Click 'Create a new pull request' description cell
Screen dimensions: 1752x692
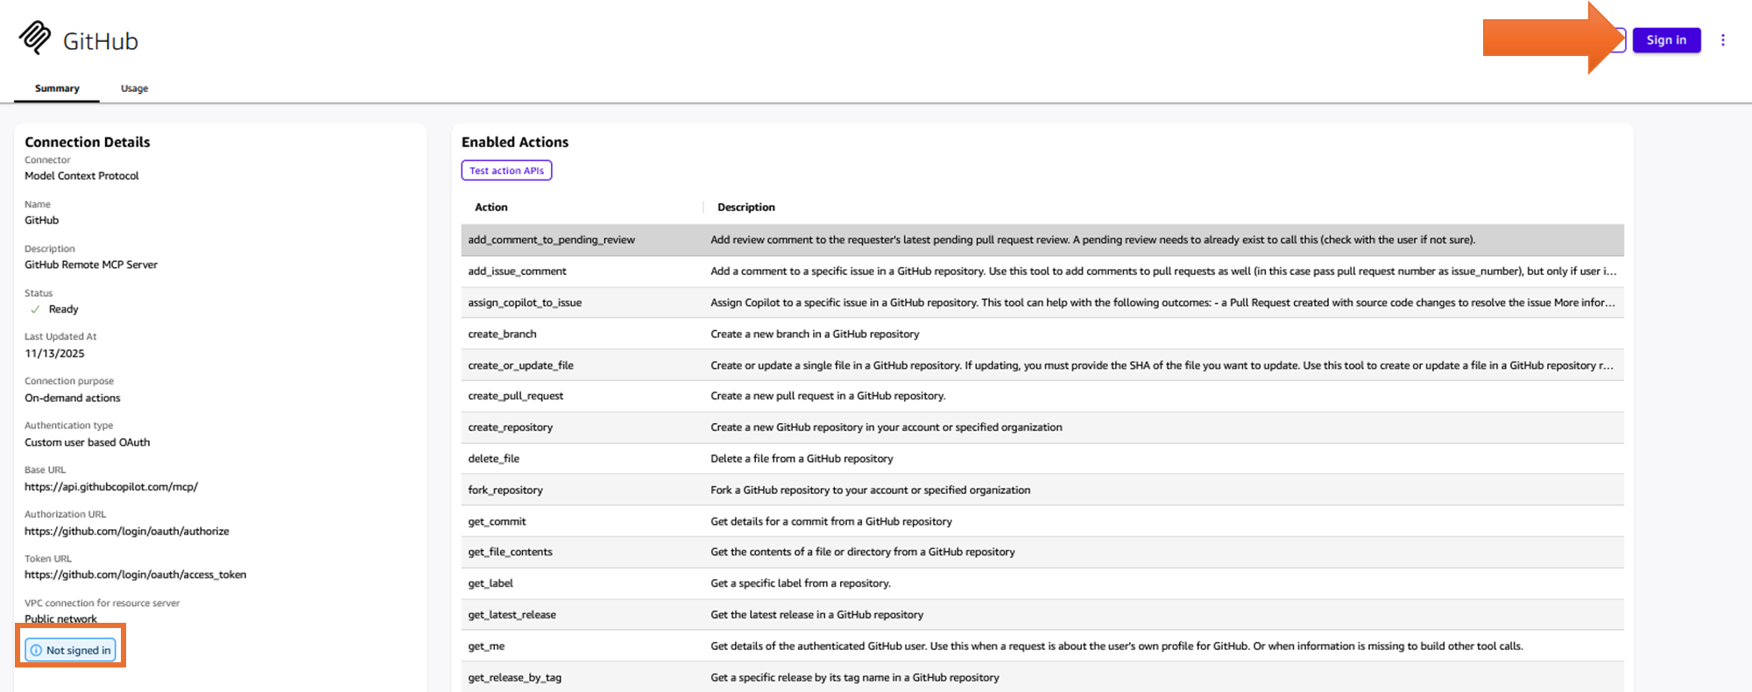[828, 396]
